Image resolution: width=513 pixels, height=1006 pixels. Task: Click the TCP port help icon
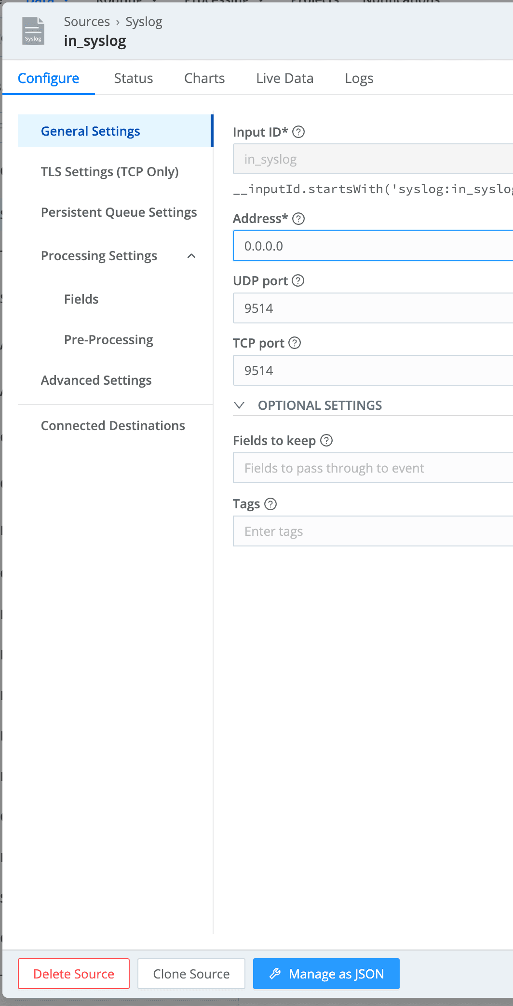295,343
